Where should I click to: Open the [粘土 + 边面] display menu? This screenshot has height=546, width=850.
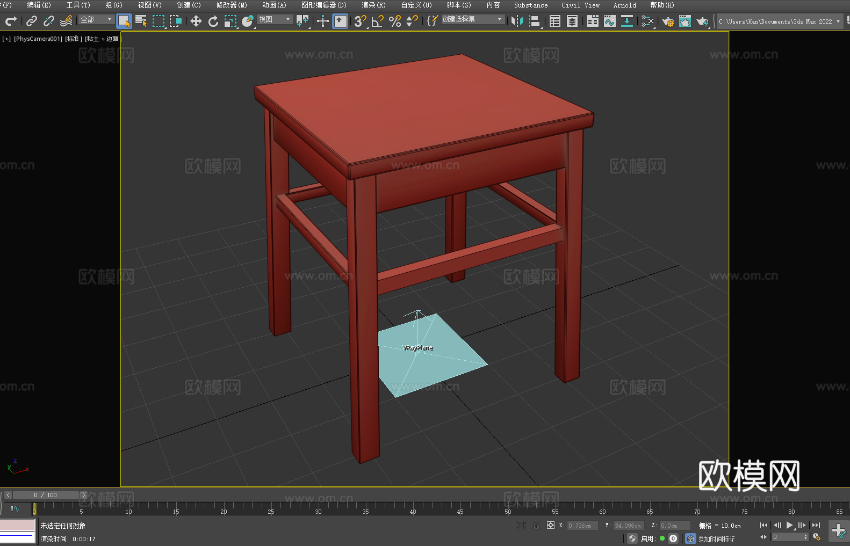tap(103, 39)
